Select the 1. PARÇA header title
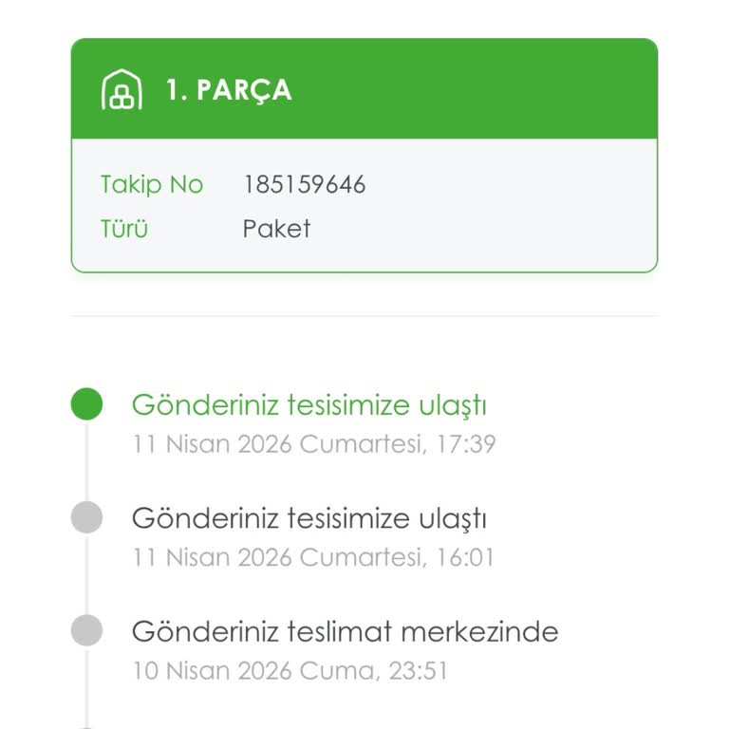 click(x=229, y=90)
